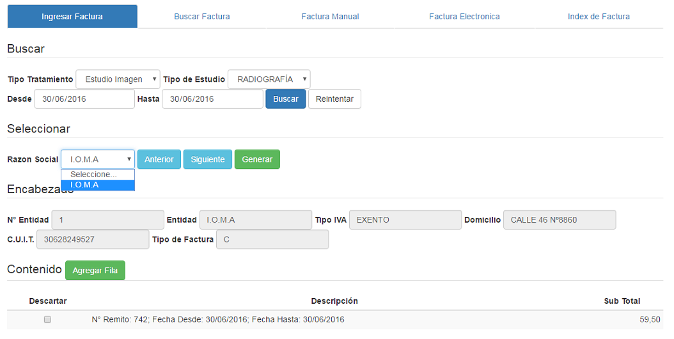Open the Ingresar Factura tab
This screenshot has width=674, height=339.
point(72,17)
